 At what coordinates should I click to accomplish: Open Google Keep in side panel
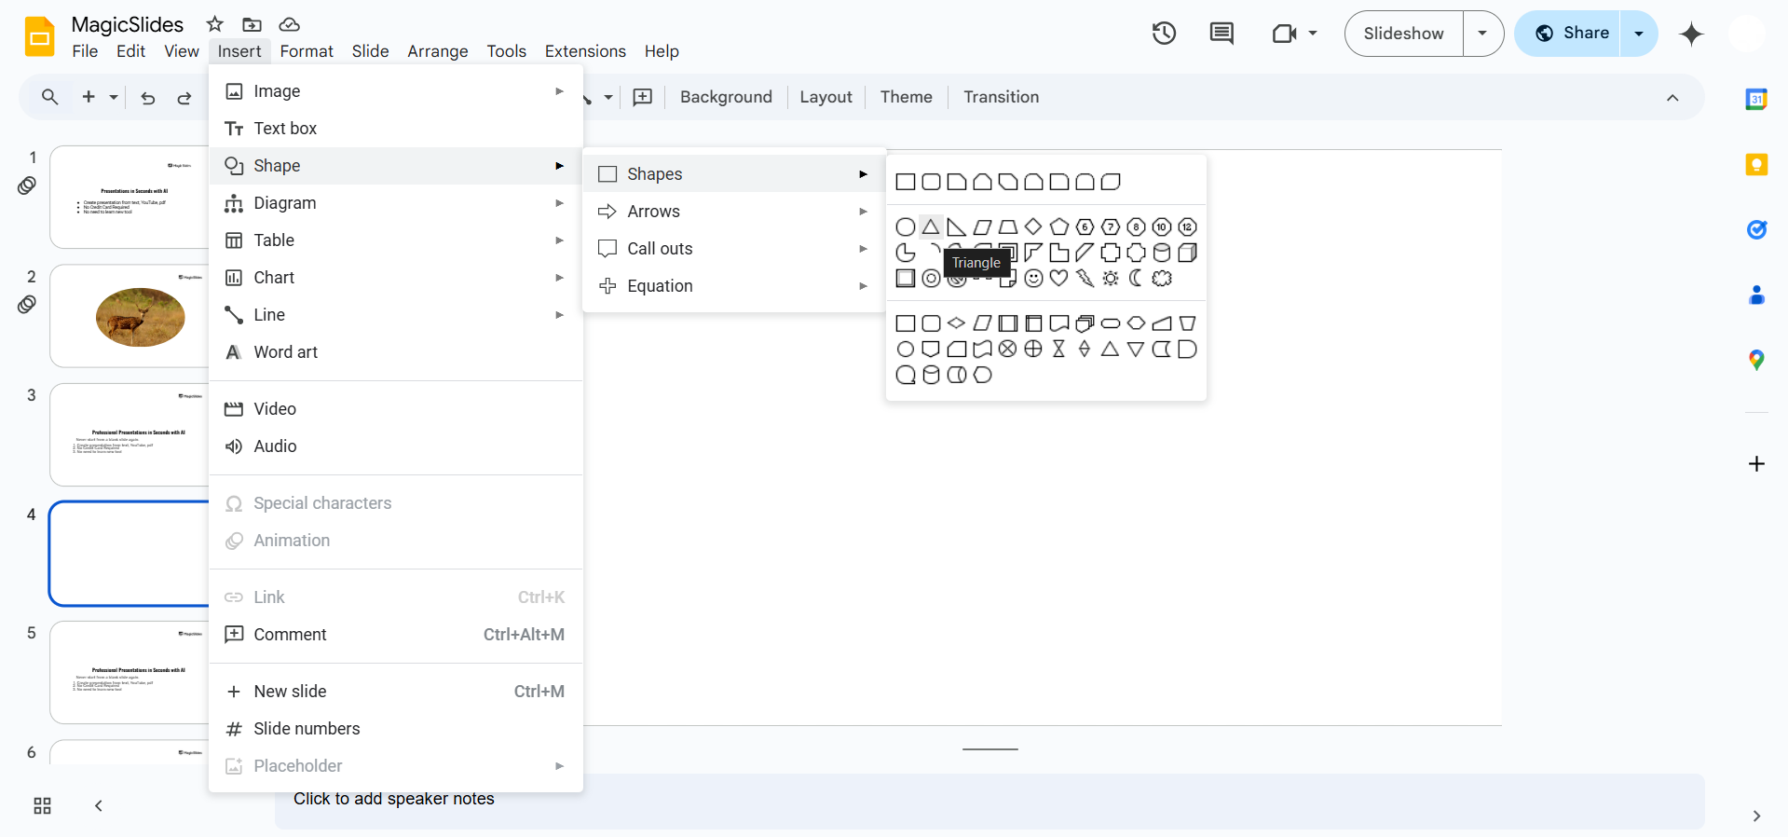coord(1756,165)
